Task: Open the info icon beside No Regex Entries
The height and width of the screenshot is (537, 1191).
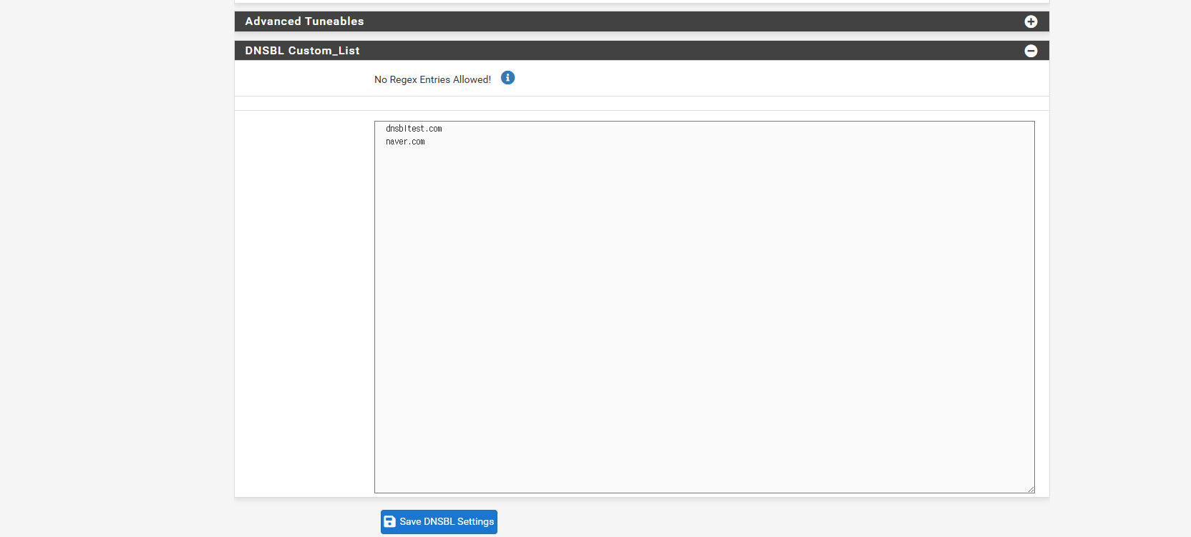Action: (507, 78)
